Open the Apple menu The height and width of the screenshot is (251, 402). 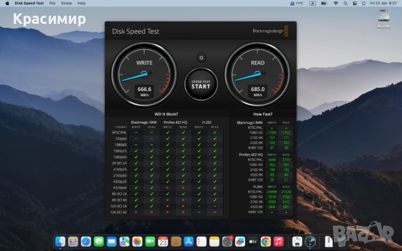pos(7,3)
